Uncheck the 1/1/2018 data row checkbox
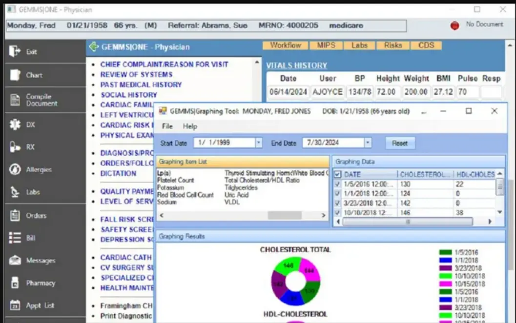 337,194
